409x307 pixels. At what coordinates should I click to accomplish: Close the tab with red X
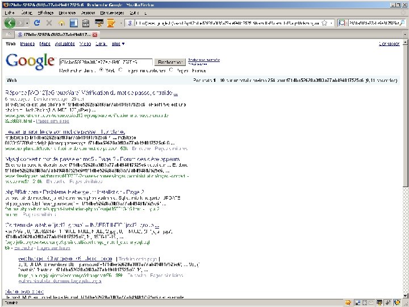[95, 35]
